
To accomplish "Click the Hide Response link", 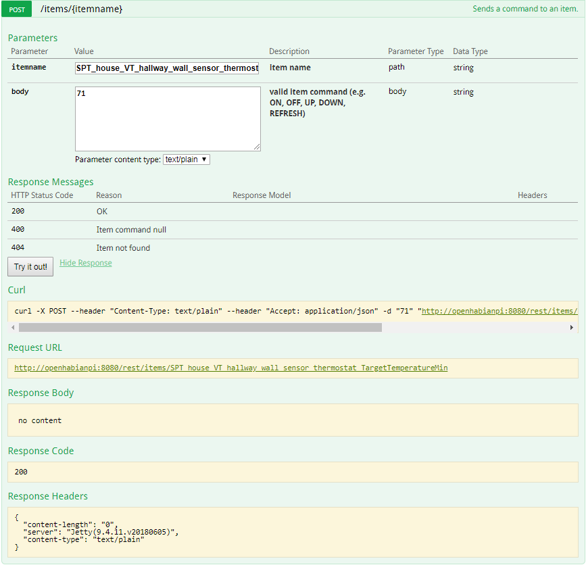I will [x=85, y=263].
